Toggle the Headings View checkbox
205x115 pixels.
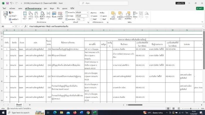point(101,16)
